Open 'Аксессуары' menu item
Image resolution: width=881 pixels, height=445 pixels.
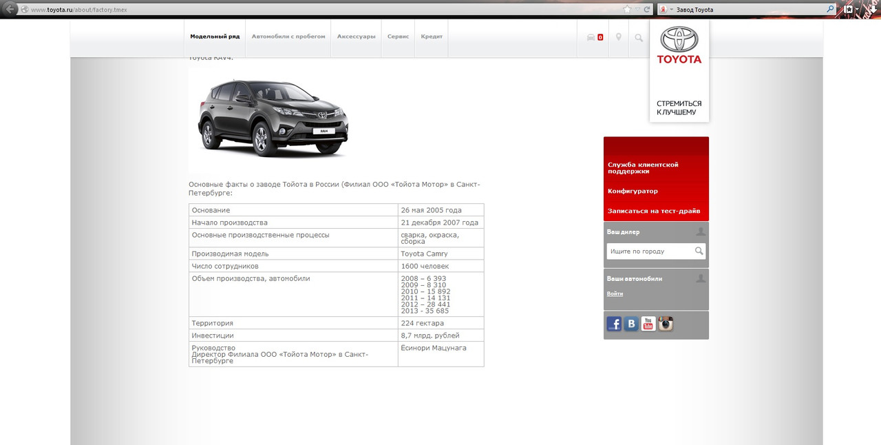(x=356, y=37)
